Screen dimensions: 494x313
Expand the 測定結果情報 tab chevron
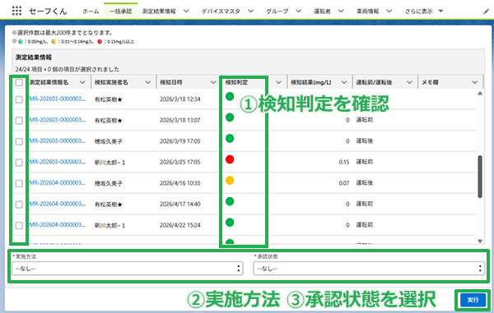(x=186, y=11)
